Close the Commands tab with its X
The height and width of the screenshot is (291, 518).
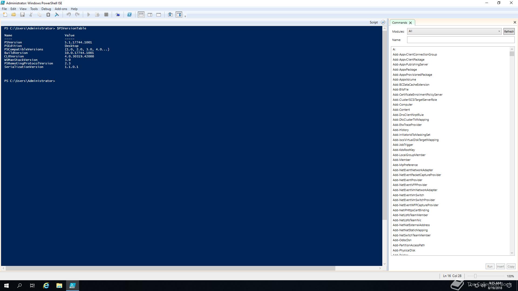(x=410, y=23)
